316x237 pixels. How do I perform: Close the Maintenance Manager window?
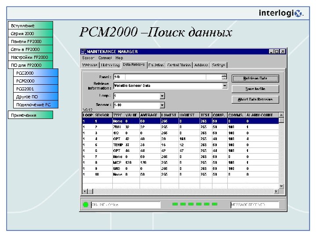283,52
